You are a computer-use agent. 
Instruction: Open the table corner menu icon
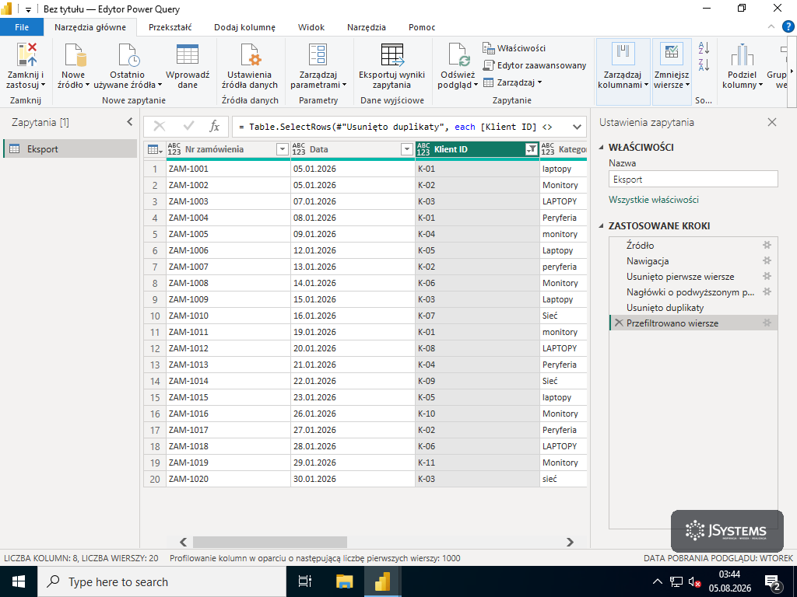(155, 149)
